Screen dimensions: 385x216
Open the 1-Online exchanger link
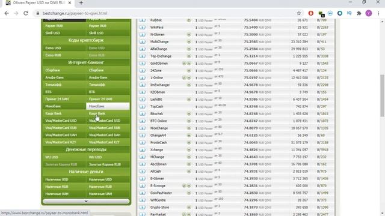156,78
